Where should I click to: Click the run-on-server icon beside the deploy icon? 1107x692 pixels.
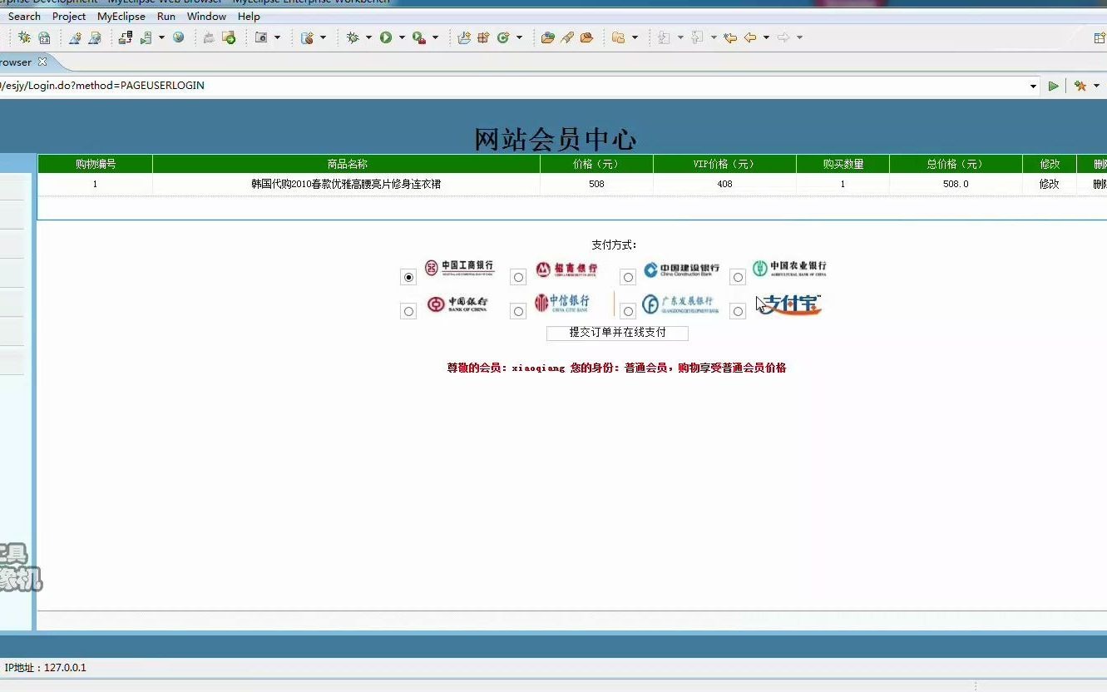(x=146, y=37)
